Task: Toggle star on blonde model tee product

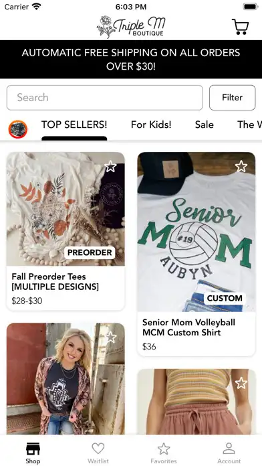Action: click(x=111, y=337)
